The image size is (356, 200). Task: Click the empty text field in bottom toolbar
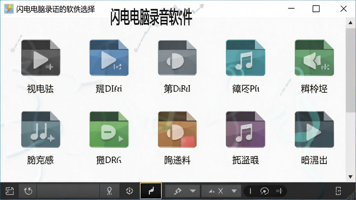point(68,191)
